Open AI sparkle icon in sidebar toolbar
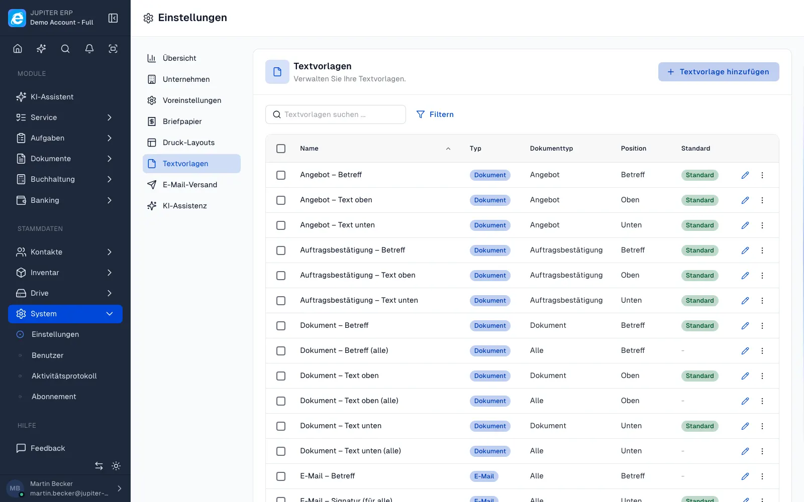The image size is (804, 502). click(41, 49)
